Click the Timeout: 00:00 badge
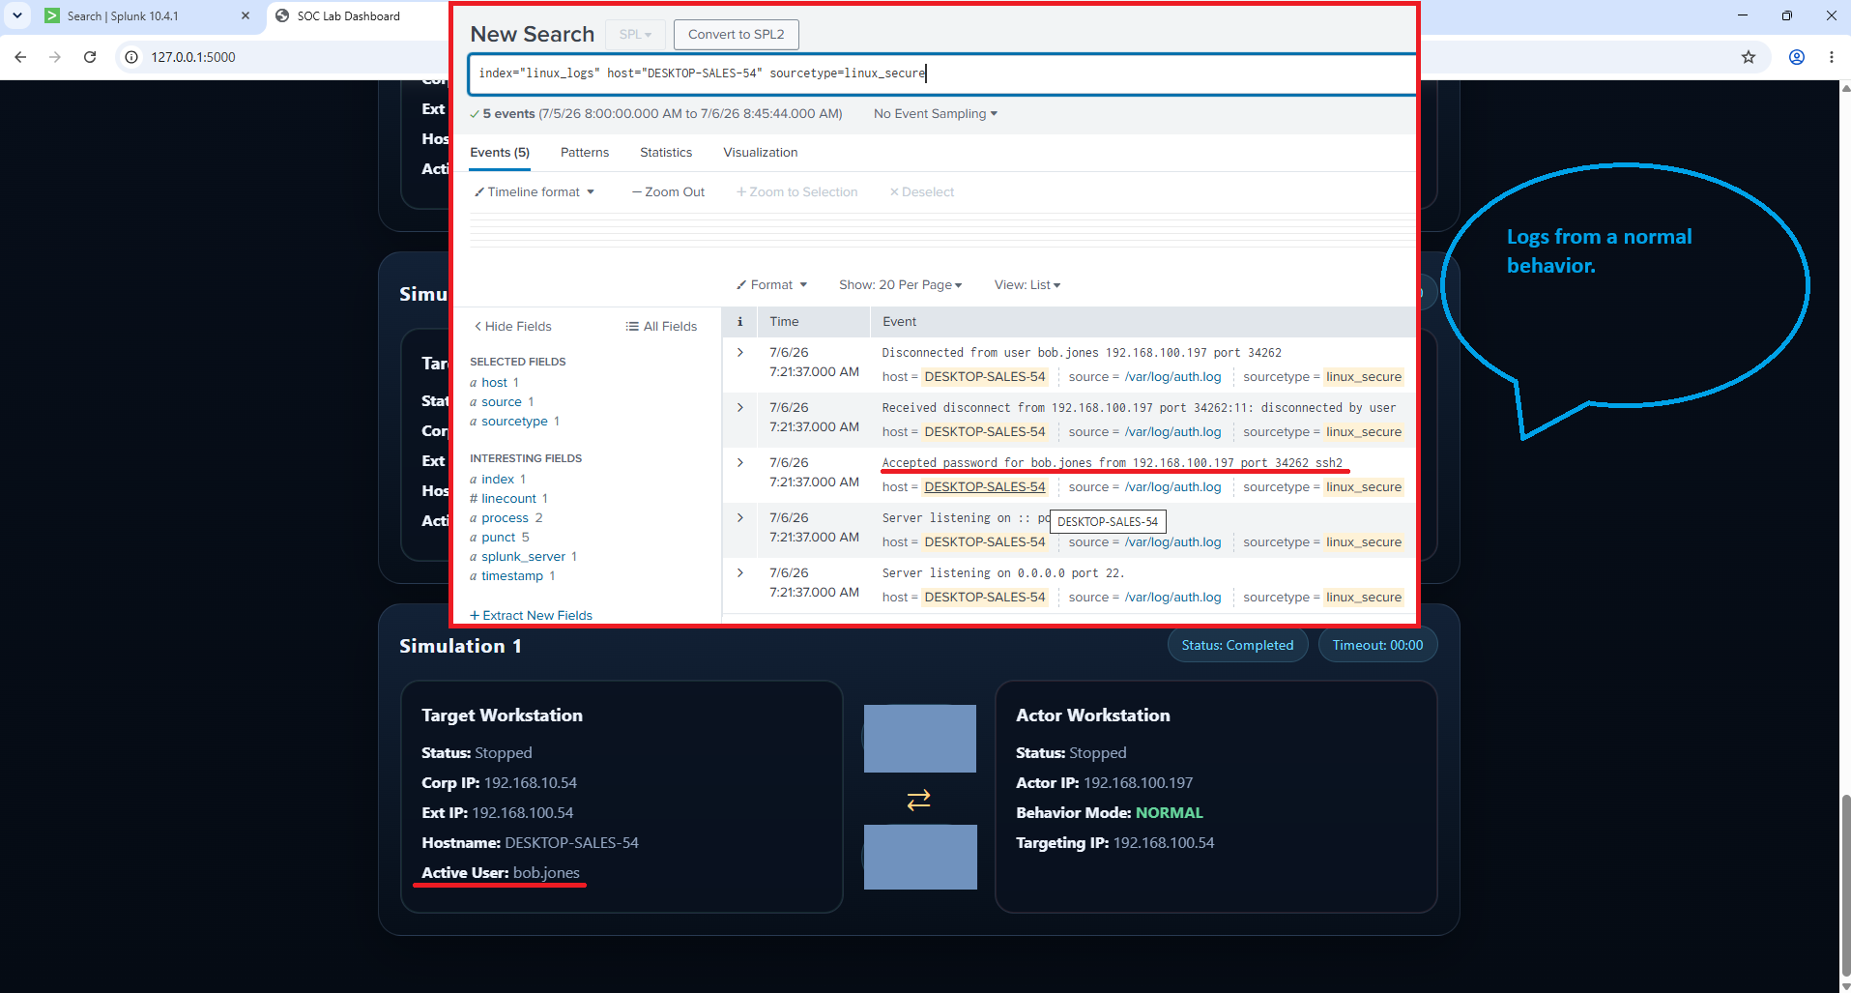This screenshot has width=1851, height=993. pyautogui.click(x=1377, y=645)
